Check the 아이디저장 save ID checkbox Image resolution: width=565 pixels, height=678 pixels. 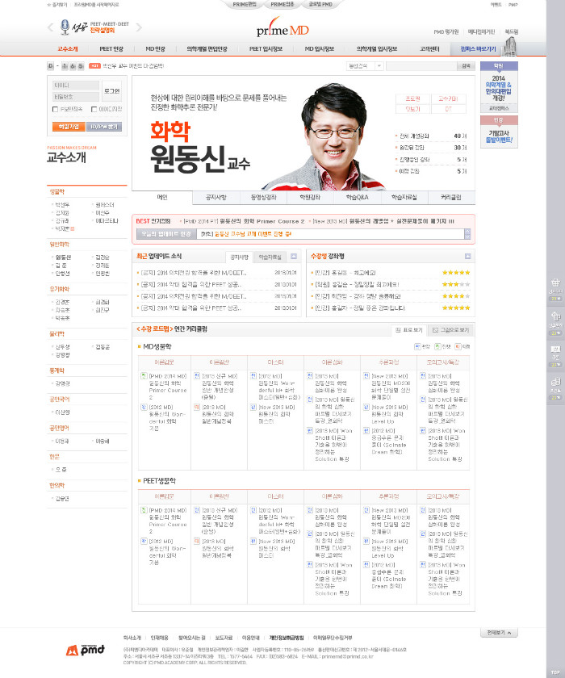point(94,110)
